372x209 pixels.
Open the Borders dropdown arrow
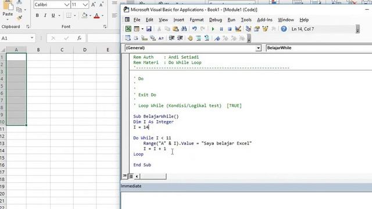[75, 16]
